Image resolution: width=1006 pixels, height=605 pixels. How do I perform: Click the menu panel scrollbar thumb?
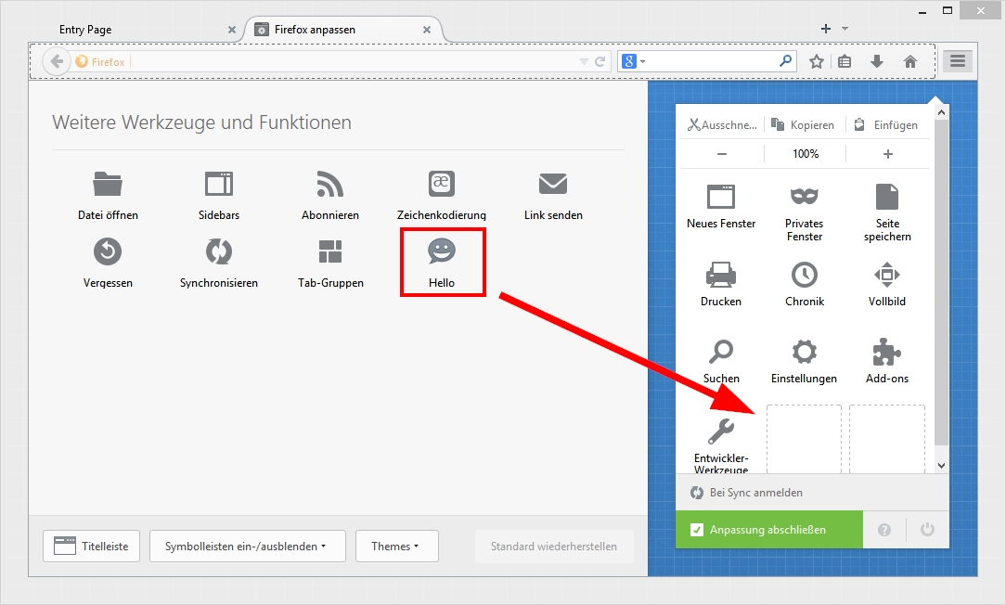941,282
